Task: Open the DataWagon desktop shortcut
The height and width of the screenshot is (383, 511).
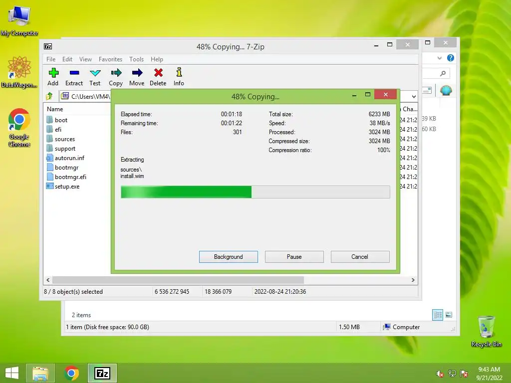Action: (x=19, y=72)
